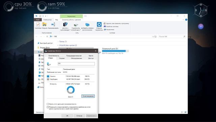The image size is (216, 122).
Task: Switch to Доступ tab in properties
Action: pyautogui.click(x=91, y=58)
